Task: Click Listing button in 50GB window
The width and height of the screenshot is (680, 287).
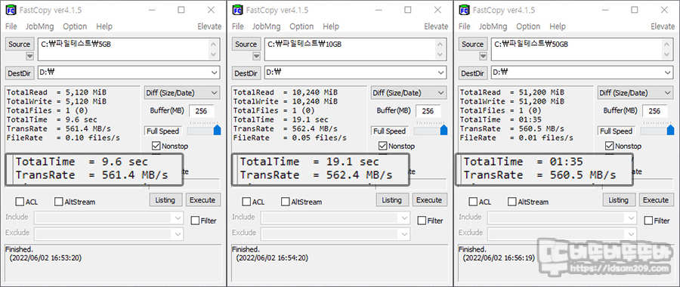Action: click(618, 200)
